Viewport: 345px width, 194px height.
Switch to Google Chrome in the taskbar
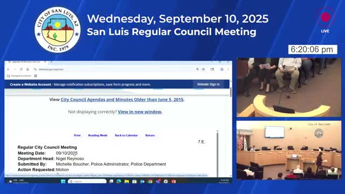150,182
